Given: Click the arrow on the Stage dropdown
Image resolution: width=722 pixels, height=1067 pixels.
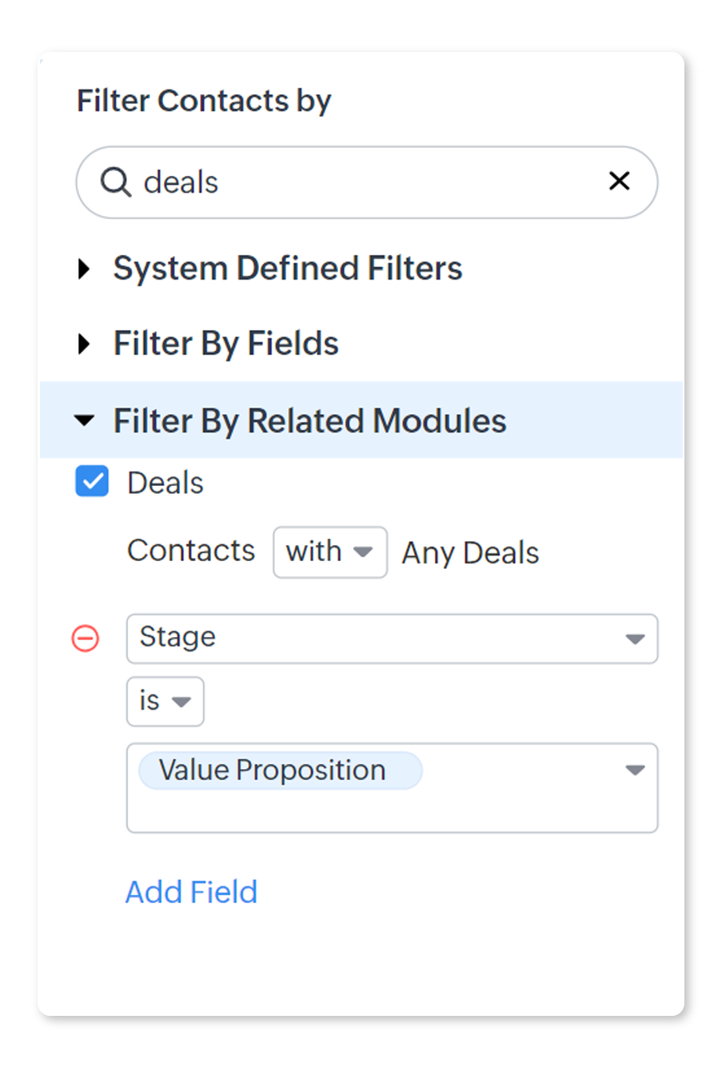Looking at the screenshot, I should 635,639.
